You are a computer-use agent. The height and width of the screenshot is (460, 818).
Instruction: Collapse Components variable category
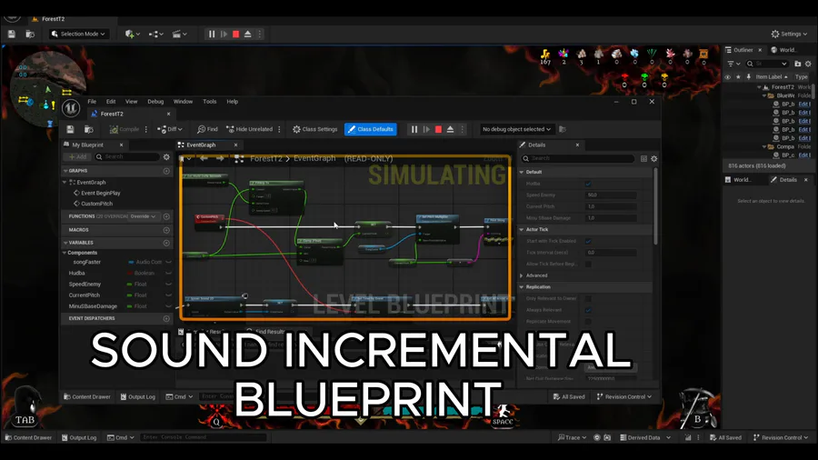click(65, 253)
